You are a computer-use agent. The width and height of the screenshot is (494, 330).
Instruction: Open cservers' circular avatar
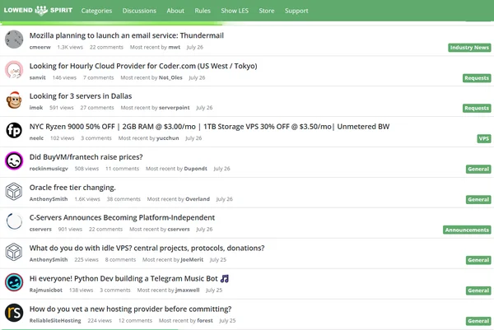click(14, 221)
